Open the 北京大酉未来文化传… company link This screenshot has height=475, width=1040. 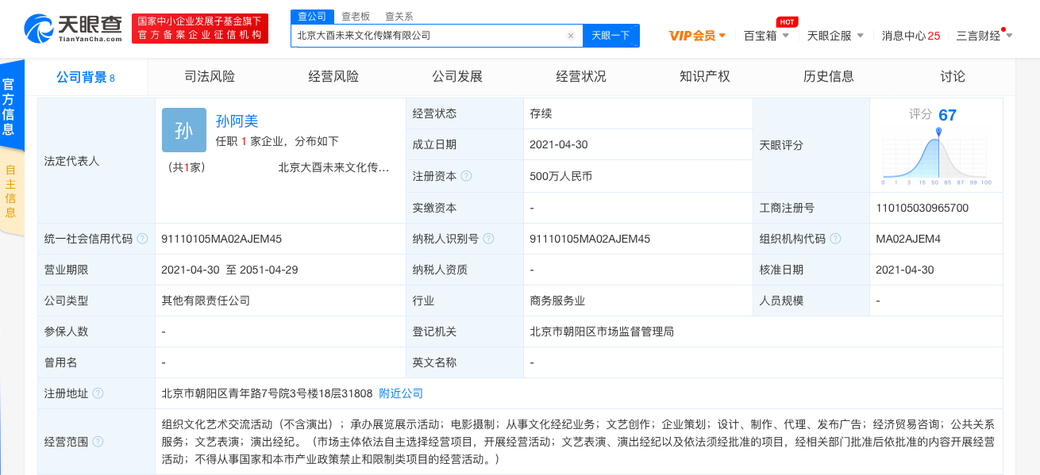coord(333,167)
